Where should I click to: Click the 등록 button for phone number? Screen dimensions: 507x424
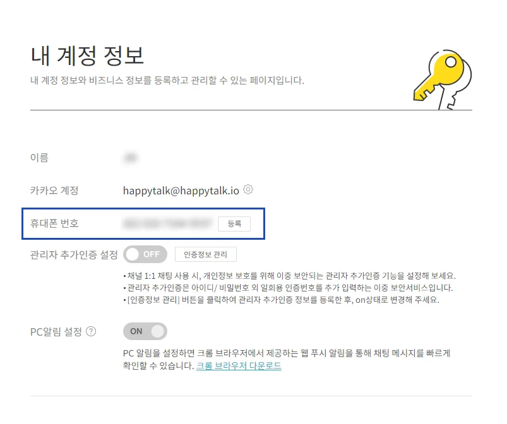coord(234,223)
